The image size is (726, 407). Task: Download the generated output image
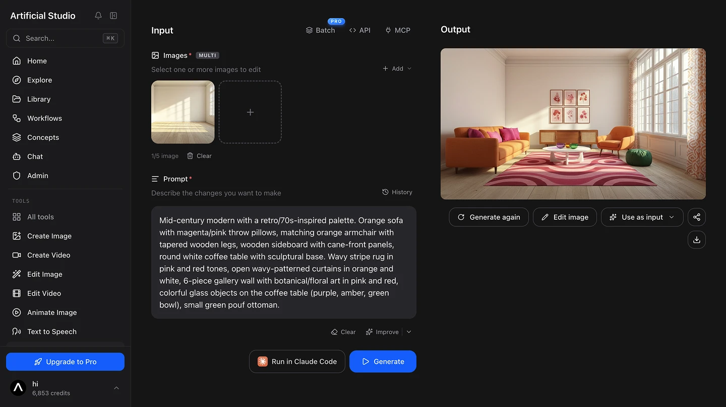point(697,239)
